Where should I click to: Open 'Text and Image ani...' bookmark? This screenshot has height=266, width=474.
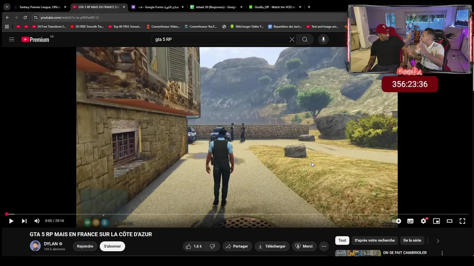pos(322,27)
